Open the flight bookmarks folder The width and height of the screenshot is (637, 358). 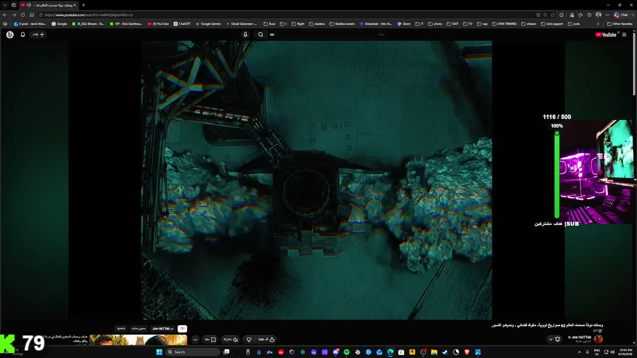pyautogui.click(x=298, y=24)
